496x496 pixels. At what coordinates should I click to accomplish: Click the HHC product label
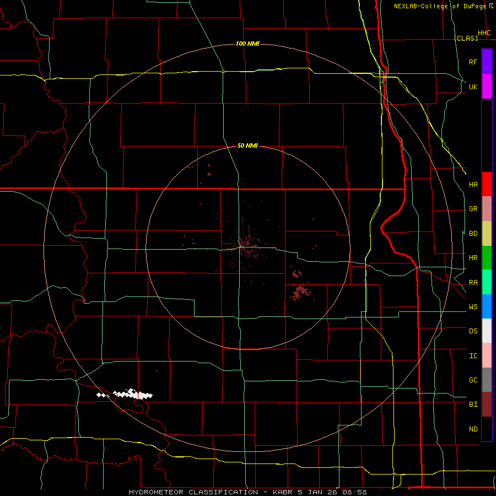click(x=484, y=33)
